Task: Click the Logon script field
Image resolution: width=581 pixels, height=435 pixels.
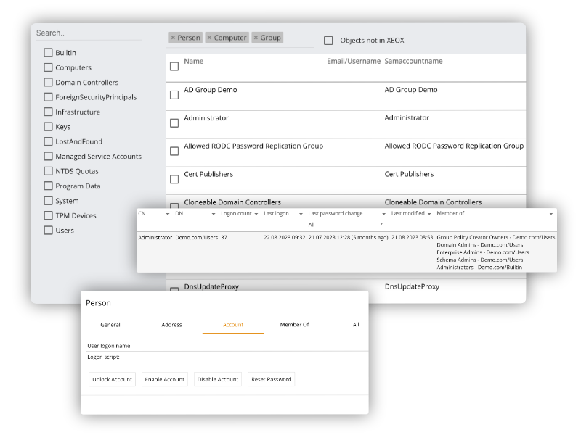Action: (x=227, y=357)
